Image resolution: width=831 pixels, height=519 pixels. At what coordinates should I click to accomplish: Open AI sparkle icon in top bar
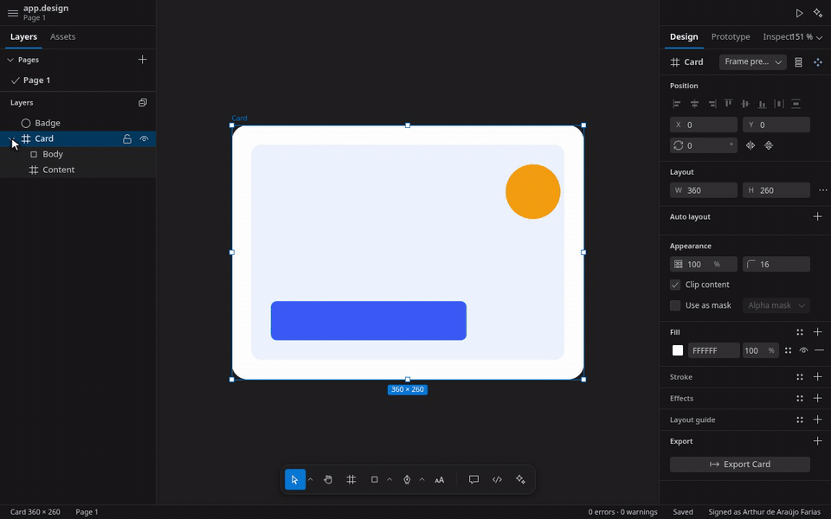coord(818,13)
